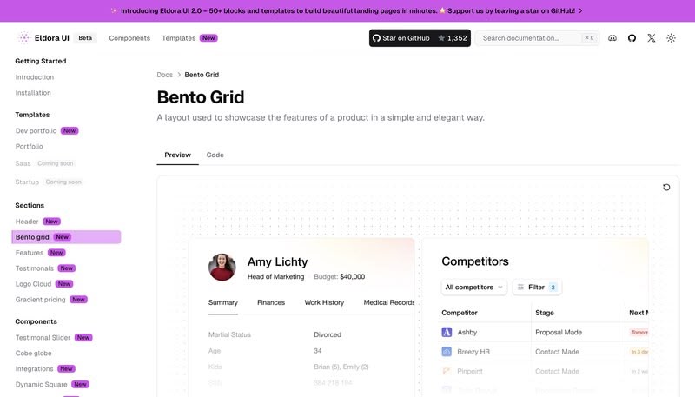
Task: Open Cobe globe component link
Action: 33,354
